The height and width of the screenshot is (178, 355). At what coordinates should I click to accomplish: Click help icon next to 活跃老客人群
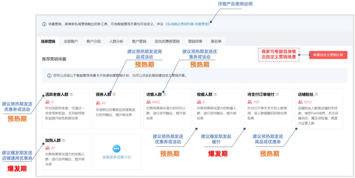click(71, 94)
